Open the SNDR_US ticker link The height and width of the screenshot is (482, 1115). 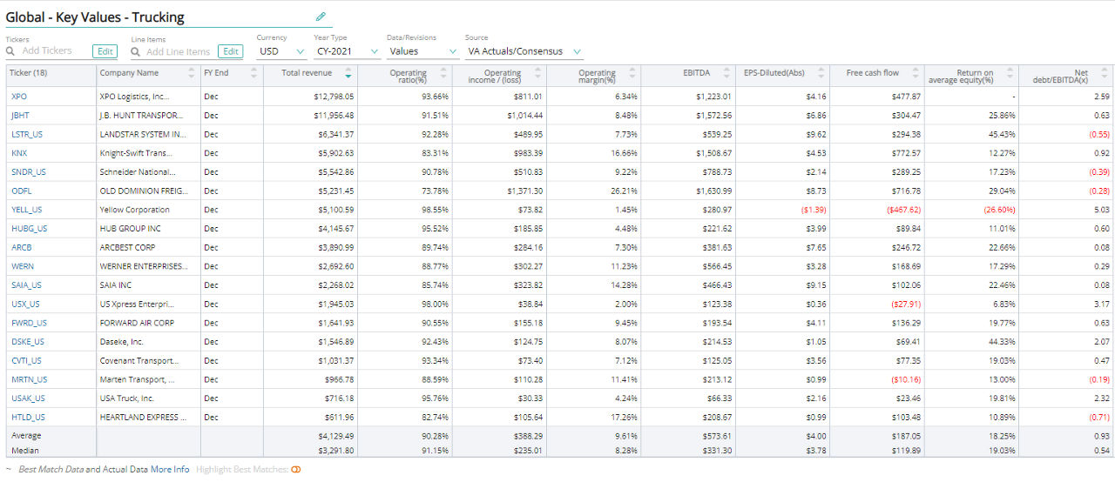pyautogui.click(x=27, y=171)
